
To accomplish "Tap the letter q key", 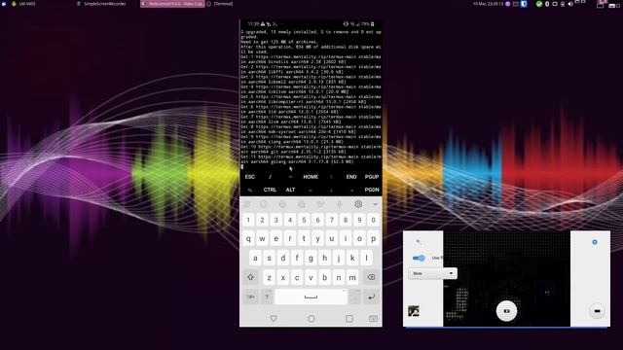I will [x=248, y=239].
